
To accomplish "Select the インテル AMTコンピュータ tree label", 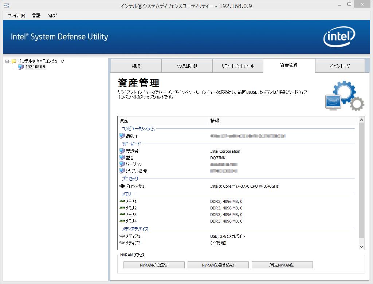I will [41, 61].
